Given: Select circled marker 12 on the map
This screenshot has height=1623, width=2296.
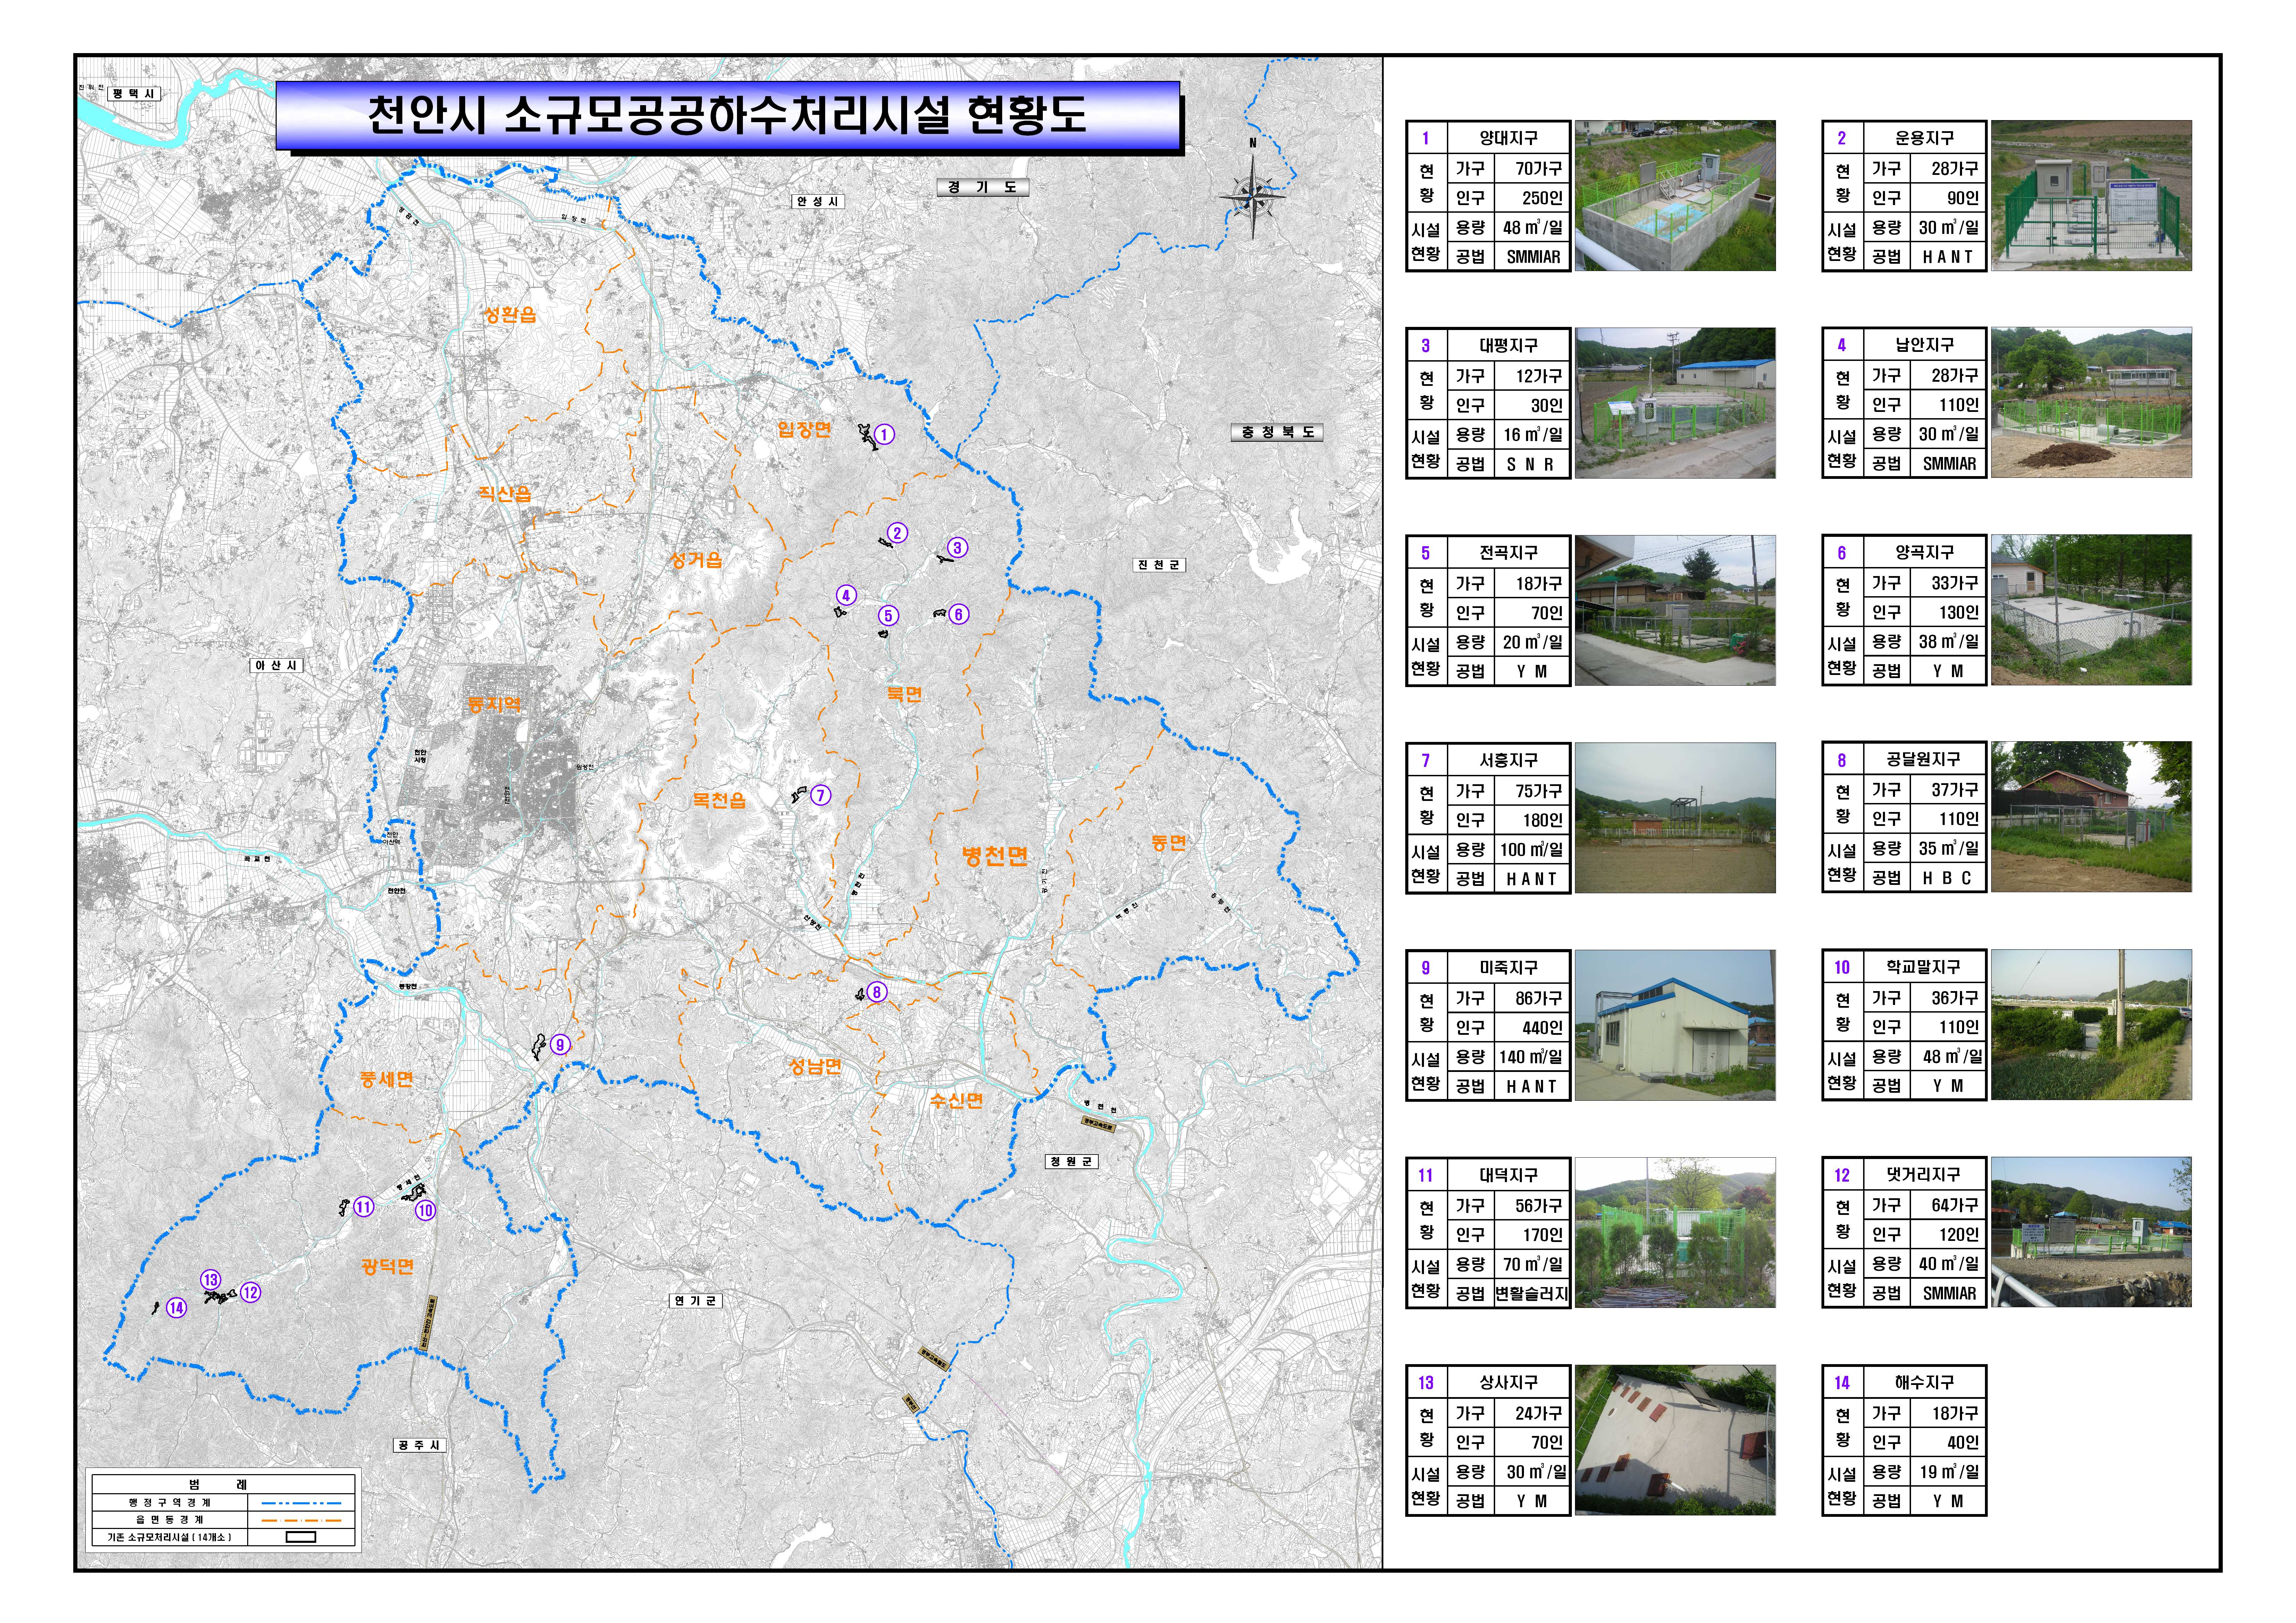Looking at the screenshot, I should pos(250,1292).
